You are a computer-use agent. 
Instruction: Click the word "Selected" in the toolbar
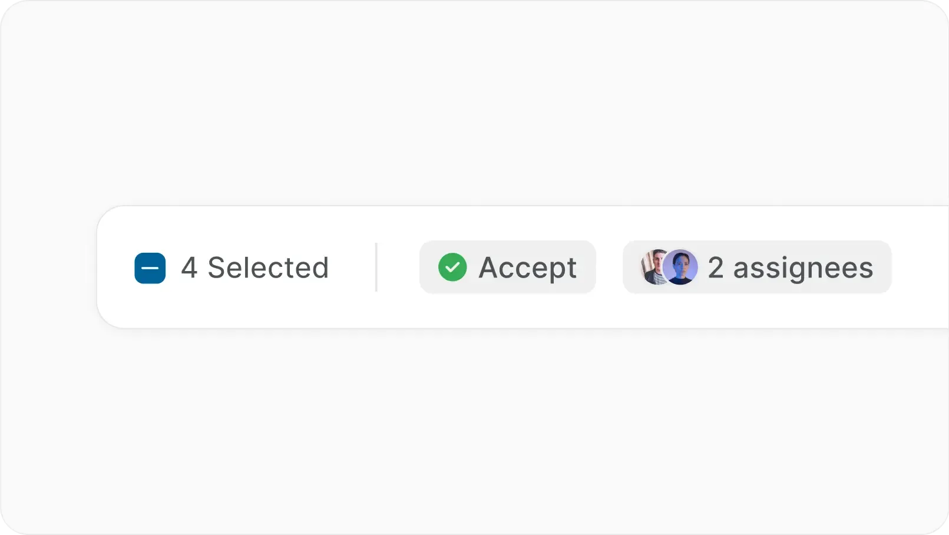pyautogui.click(x=268, y=267)
